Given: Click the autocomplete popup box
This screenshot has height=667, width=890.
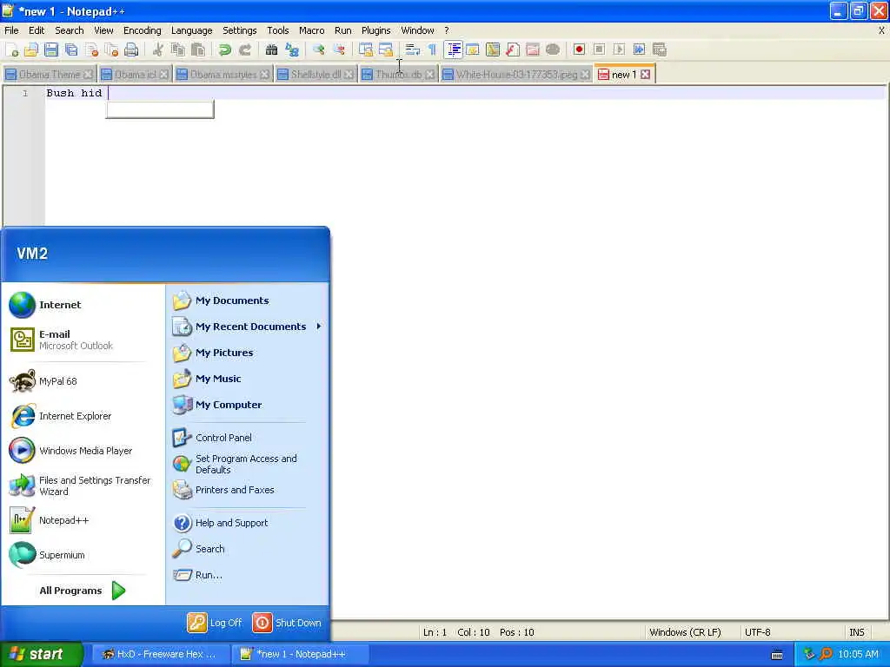Looking at the screenshot, I should tap(160, 109).
